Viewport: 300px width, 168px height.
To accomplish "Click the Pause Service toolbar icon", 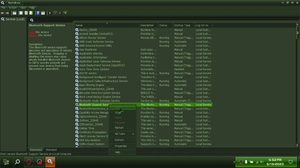I will [x=60, y=13].
